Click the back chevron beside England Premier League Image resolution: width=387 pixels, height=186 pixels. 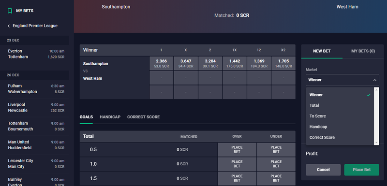pyautogui.click(x=9, y=26)
